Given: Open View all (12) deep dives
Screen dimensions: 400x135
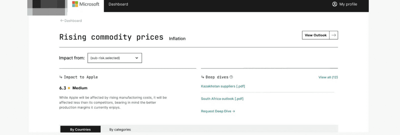Looking at the screenshot, I should 328,77.
